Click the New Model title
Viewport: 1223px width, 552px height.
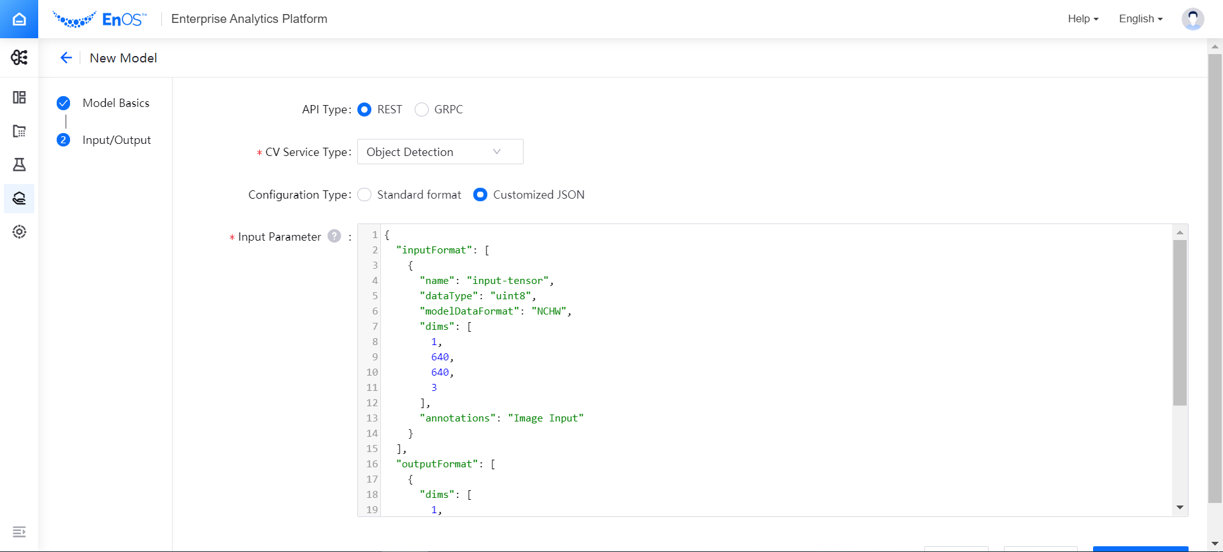point(124,58)
